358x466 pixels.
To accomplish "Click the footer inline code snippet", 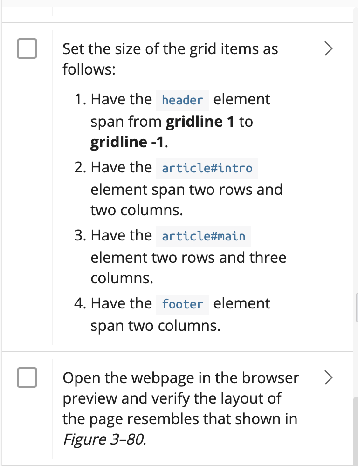I will (182, 304).
